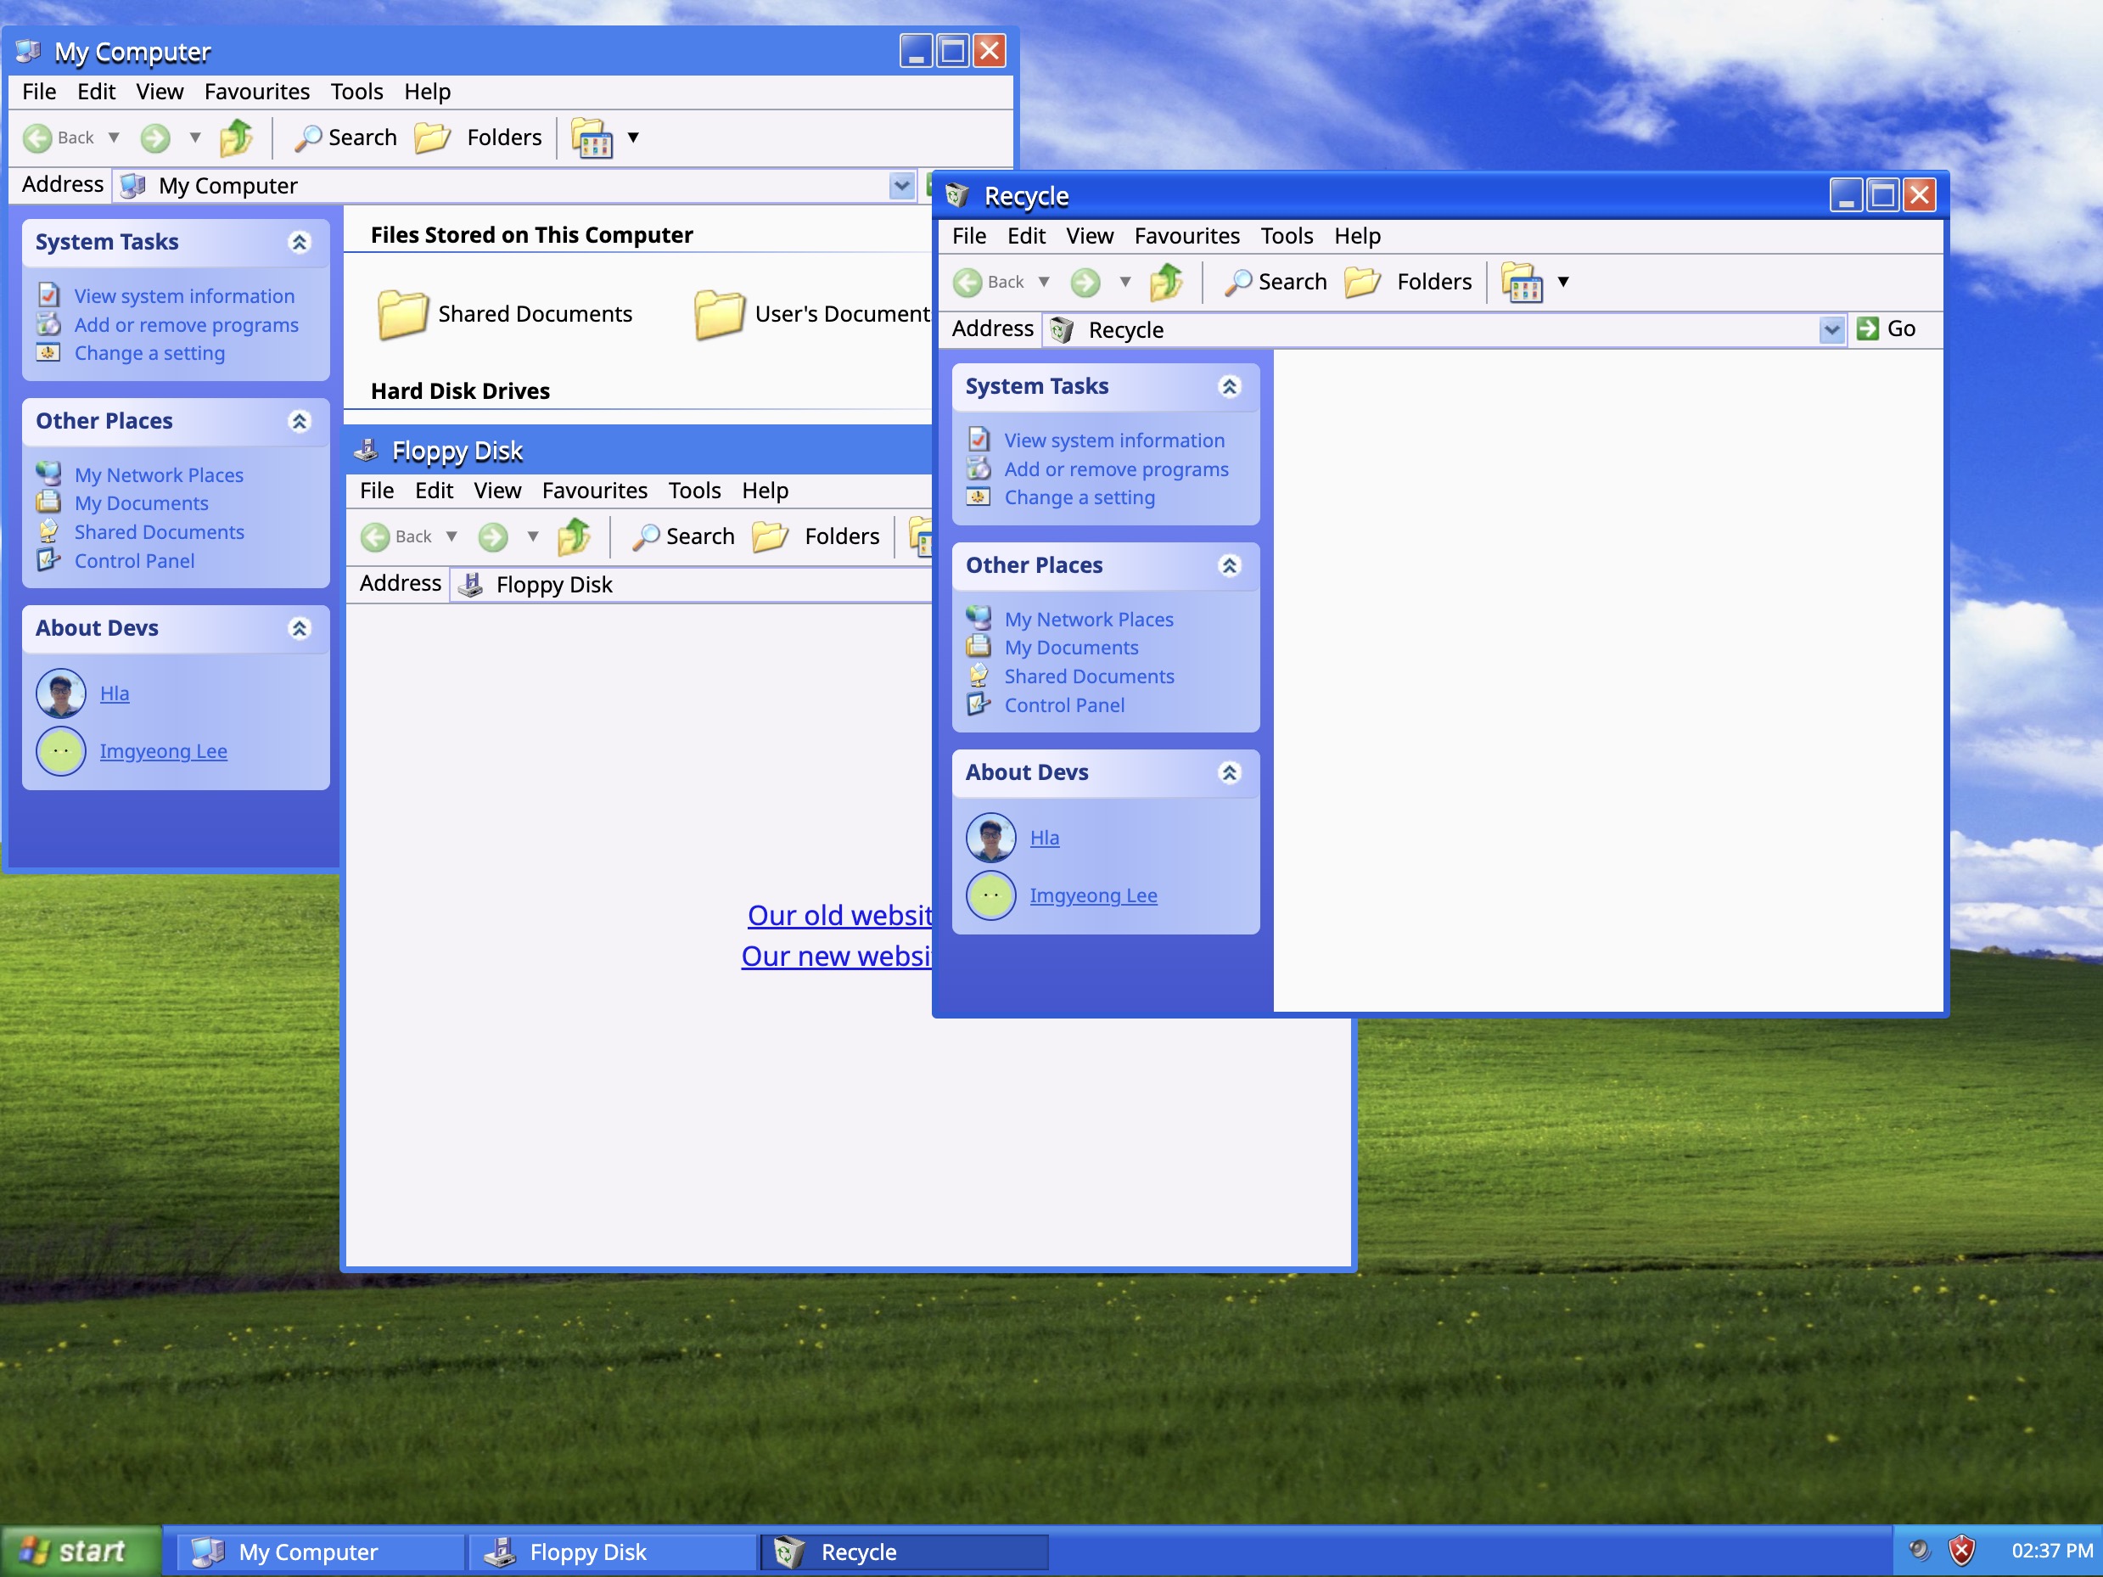Click Back arrow in Recycle window
The height and width of the screenshot is (1577, 2103).
967,283
